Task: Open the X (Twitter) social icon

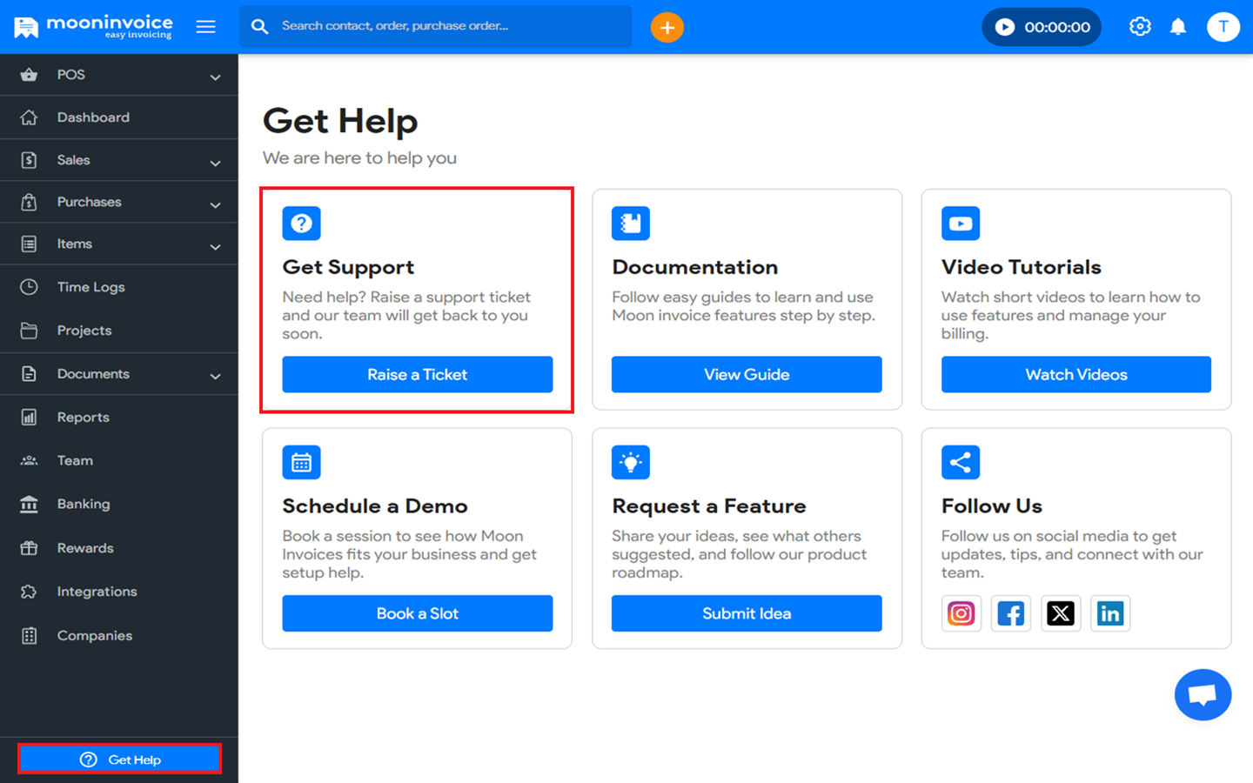Action: click(1060, 613)
